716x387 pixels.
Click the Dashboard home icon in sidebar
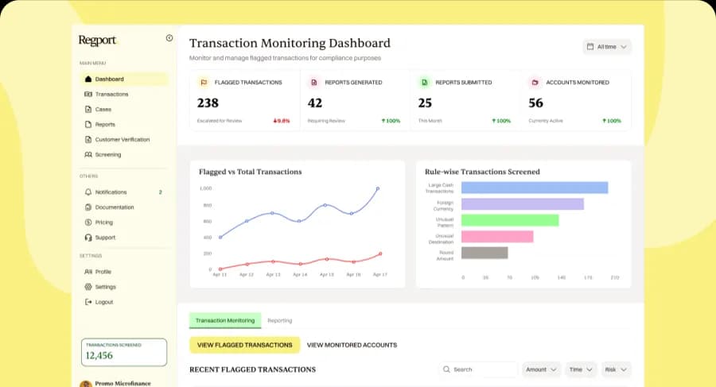point(88,79)
